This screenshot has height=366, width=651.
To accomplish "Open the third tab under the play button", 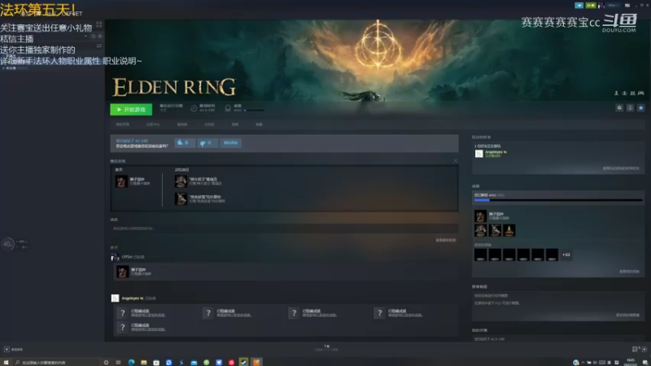I will click(181, 124).
